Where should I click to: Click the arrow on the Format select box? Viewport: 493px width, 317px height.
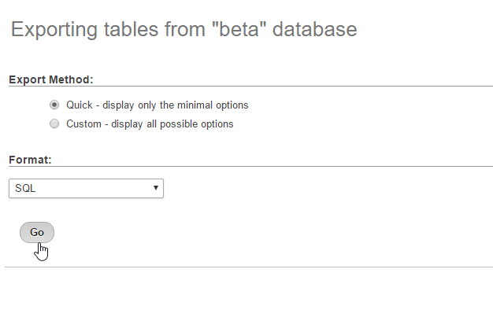pyautogui.click(x=156, y=187)
